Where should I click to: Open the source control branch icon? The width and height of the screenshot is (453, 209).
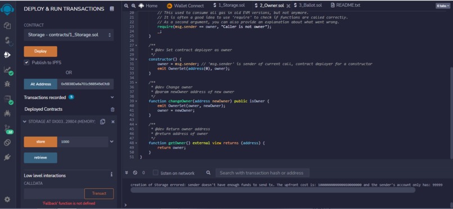8,129
